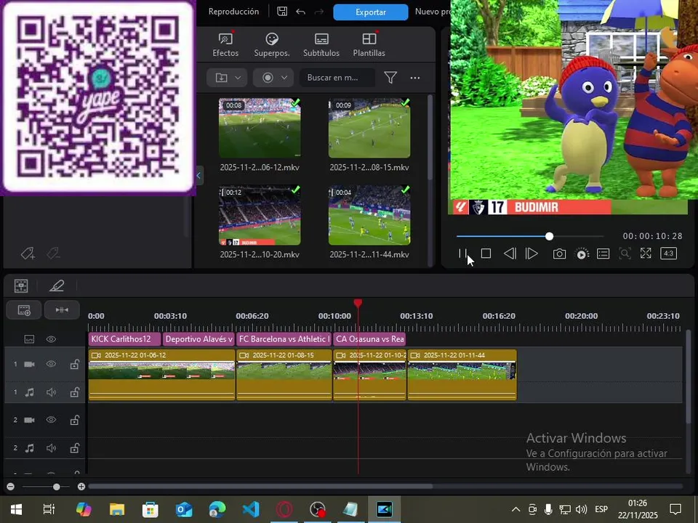Step to the next frame
Viewport: 698px width, 523px height.
[531, 254]
